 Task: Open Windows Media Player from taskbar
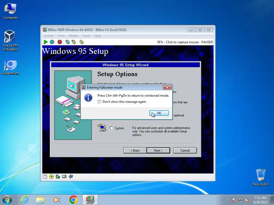point(57,200)
